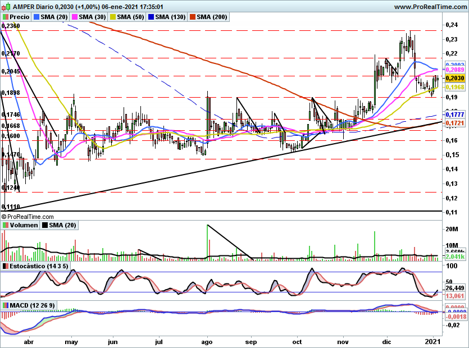Screen dimensions: 469x348
Task: Click the red 0,1721 price axis label
Action: 454,122
